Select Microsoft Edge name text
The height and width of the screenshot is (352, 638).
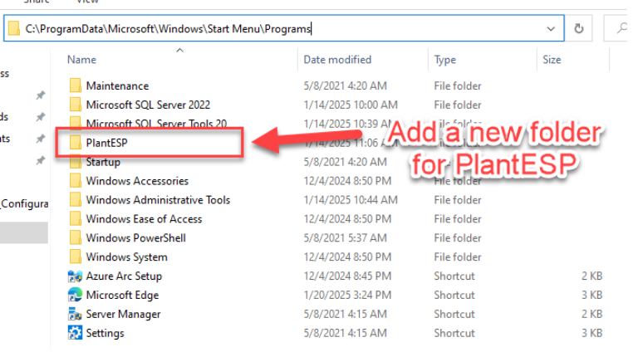pos(122,296)
